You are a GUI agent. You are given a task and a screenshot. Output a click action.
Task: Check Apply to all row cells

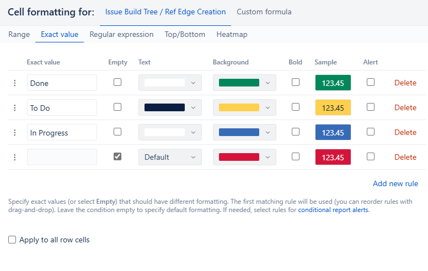pyautogui.click(x=12, y=240)
